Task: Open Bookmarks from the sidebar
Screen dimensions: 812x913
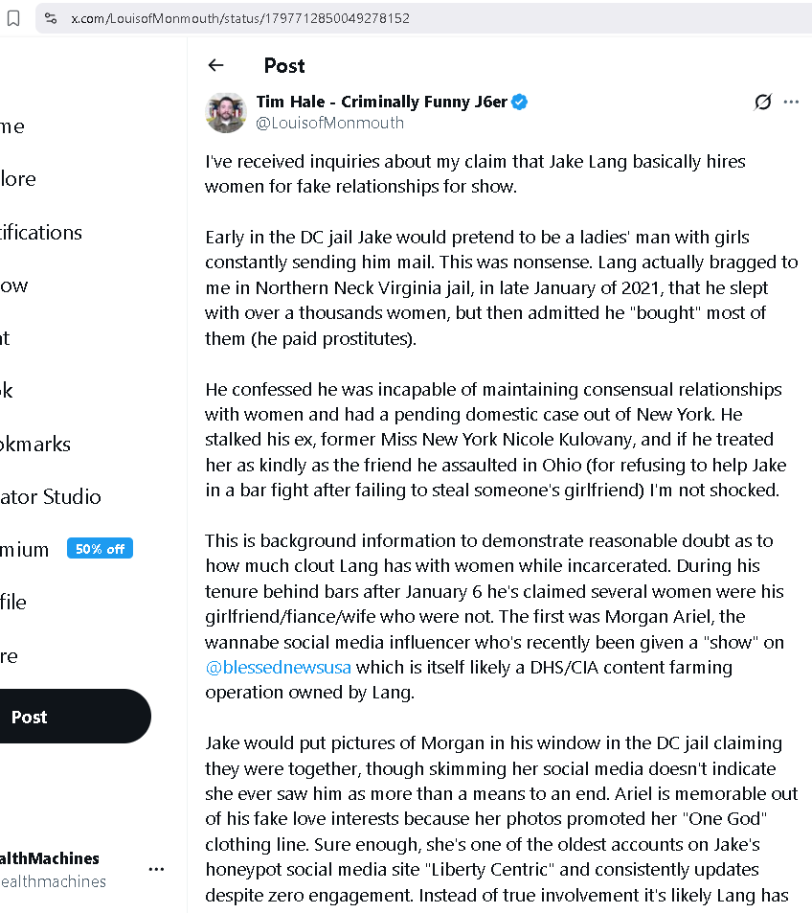Action: click(35, 445)
